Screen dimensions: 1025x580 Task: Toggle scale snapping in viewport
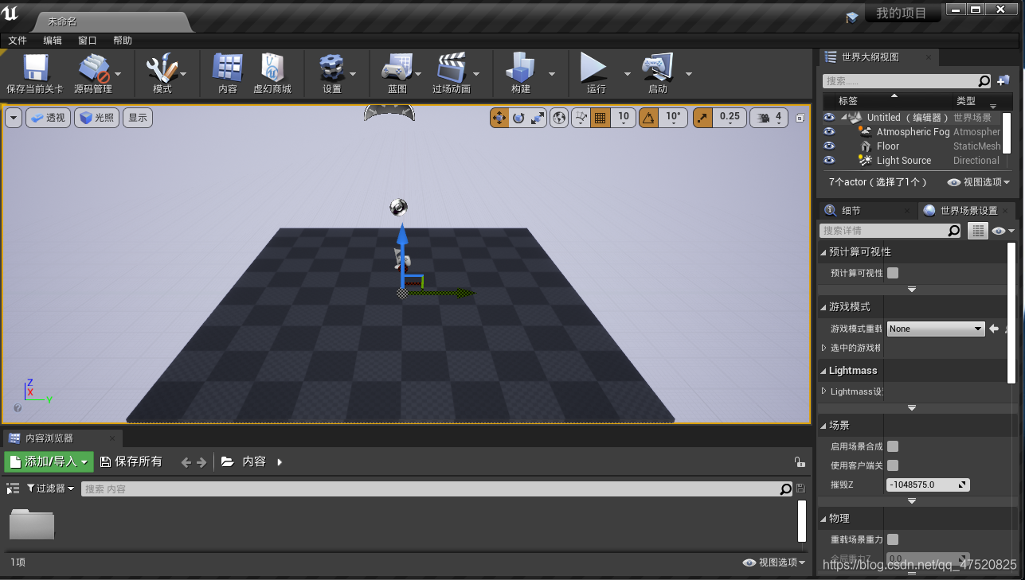pos(702,118)
